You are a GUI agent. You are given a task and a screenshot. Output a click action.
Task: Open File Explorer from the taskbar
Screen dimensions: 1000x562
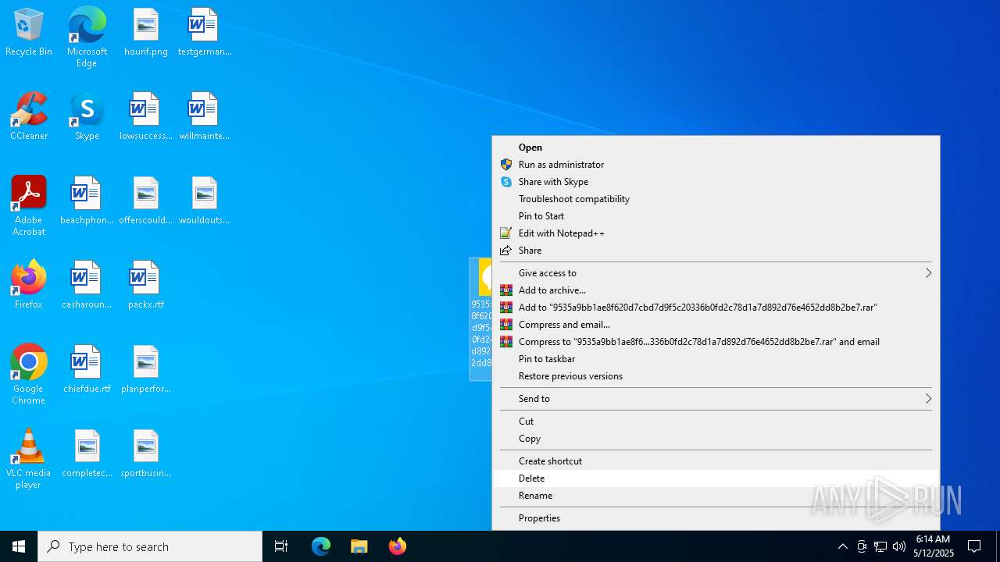pyautogui.click(x=359, y=546)
